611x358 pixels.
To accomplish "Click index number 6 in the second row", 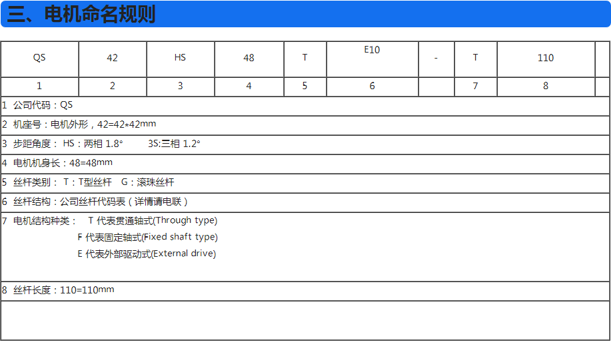I will pos(372,86).
